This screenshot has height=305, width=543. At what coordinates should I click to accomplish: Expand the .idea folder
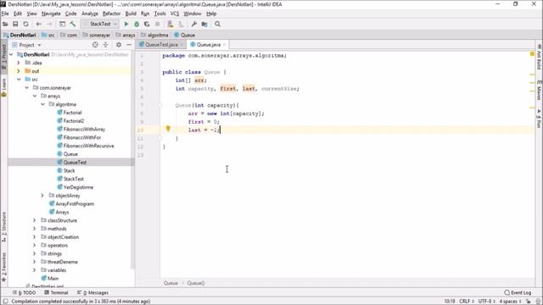19,63
